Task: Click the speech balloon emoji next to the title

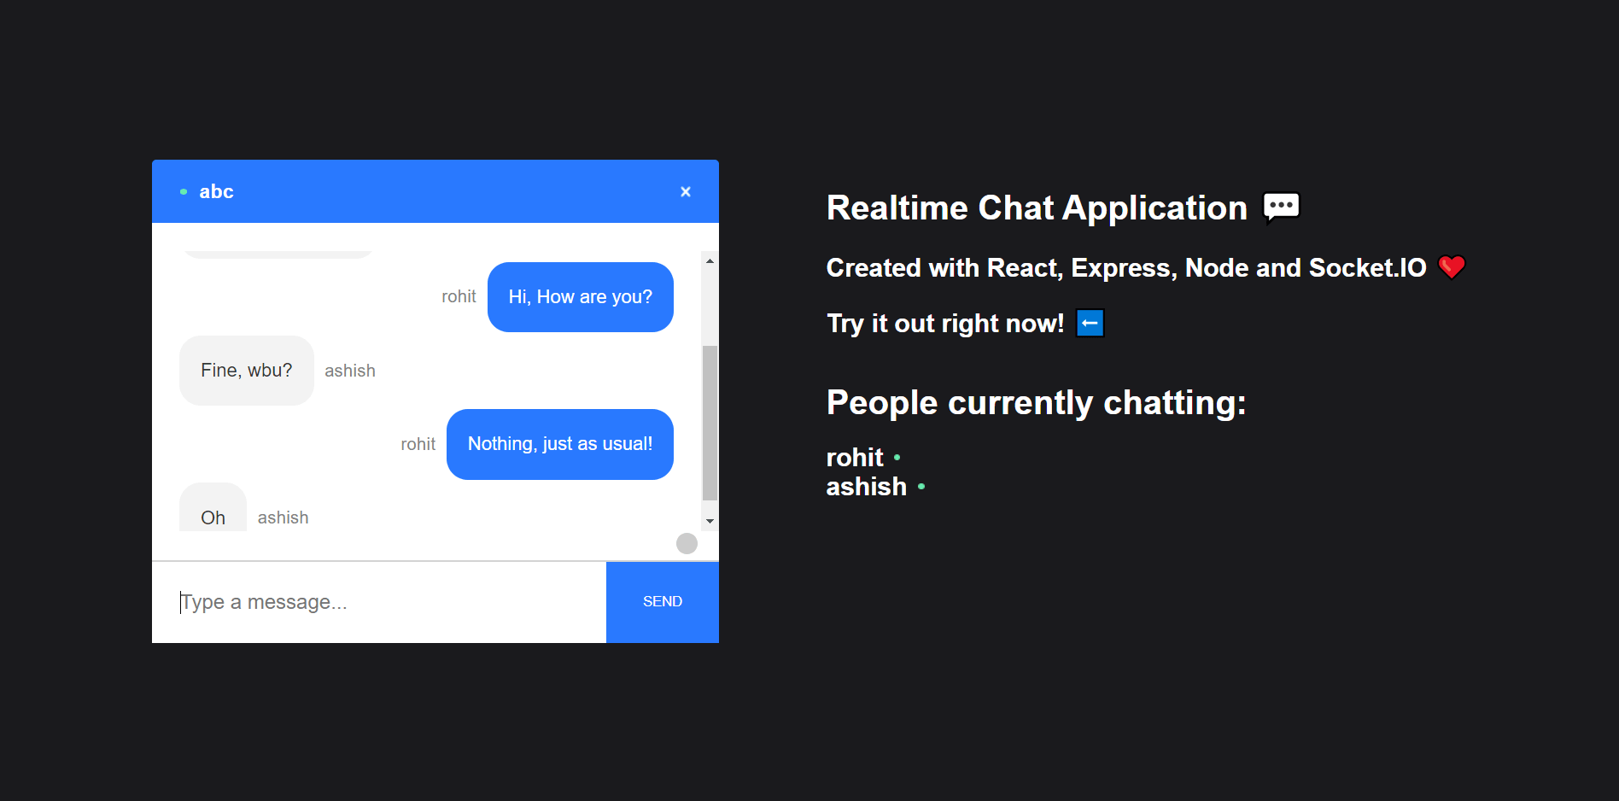Action: coord(1280,207)
